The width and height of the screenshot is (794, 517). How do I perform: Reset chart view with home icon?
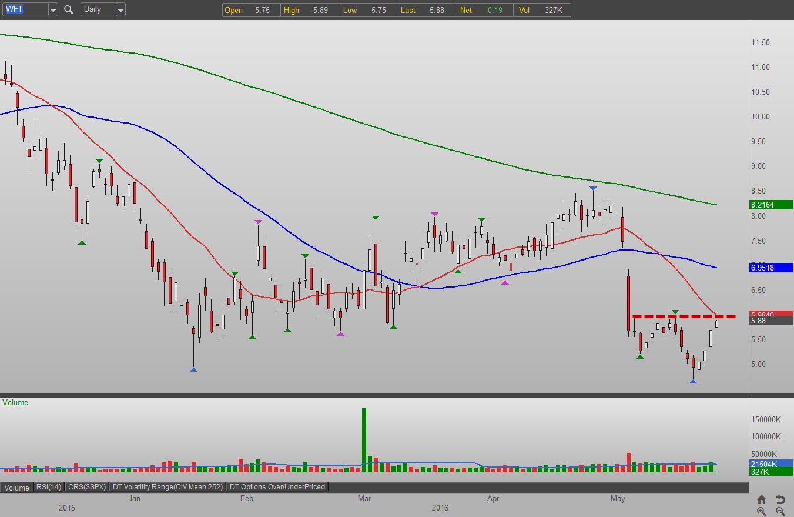point(762,499)
